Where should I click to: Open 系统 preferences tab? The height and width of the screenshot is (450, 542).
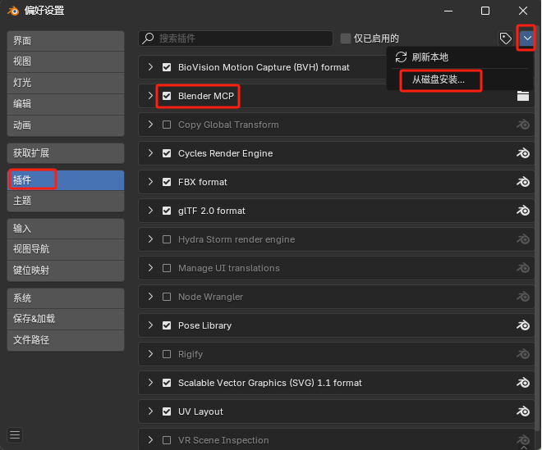tap(66, 298)
